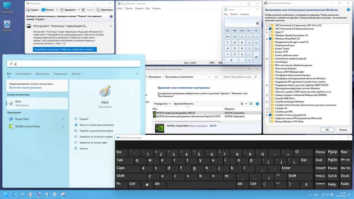The image size is (354, 199).
Task: Click Удалить/Изменить in Programs window
Action: (184, 104)
